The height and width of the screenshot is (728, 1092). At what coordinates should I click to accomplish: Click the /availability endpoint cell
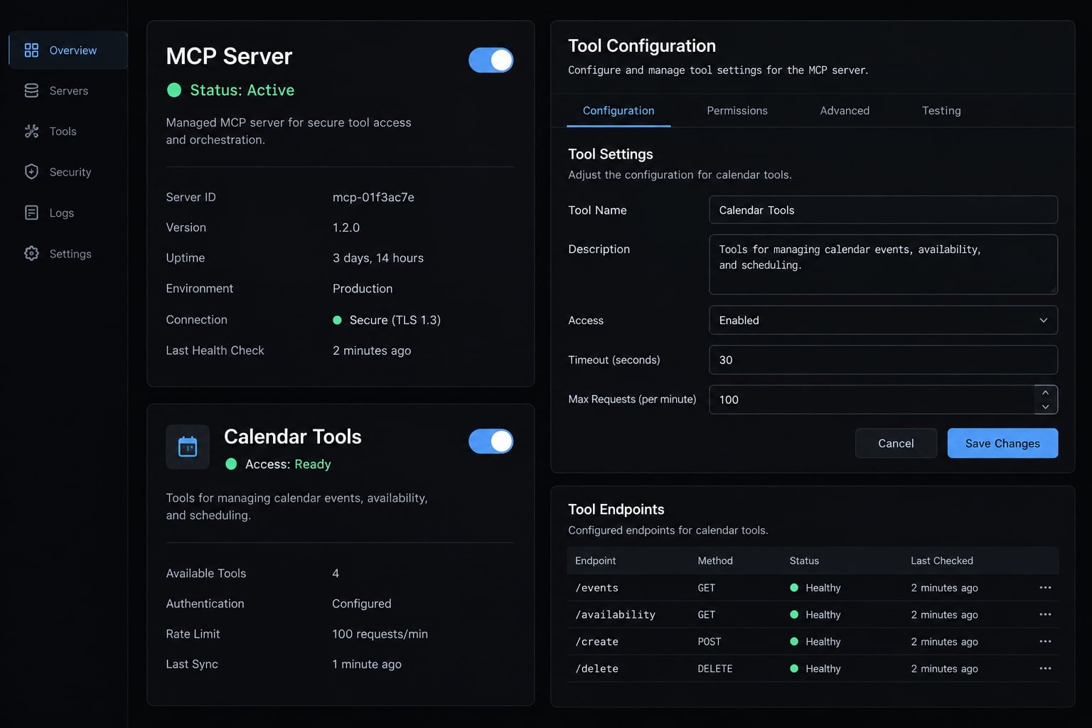[x=615, y=615]
